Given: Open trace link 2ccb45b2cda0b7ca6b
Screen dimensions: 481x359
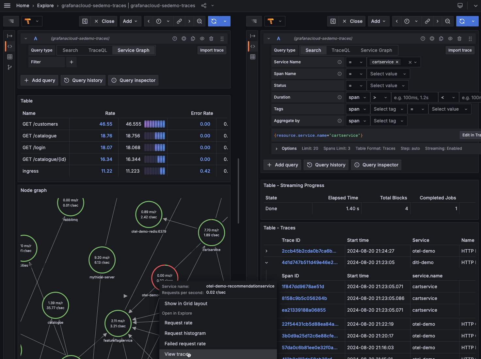Looking at the screenshot, I should [309, 251].
